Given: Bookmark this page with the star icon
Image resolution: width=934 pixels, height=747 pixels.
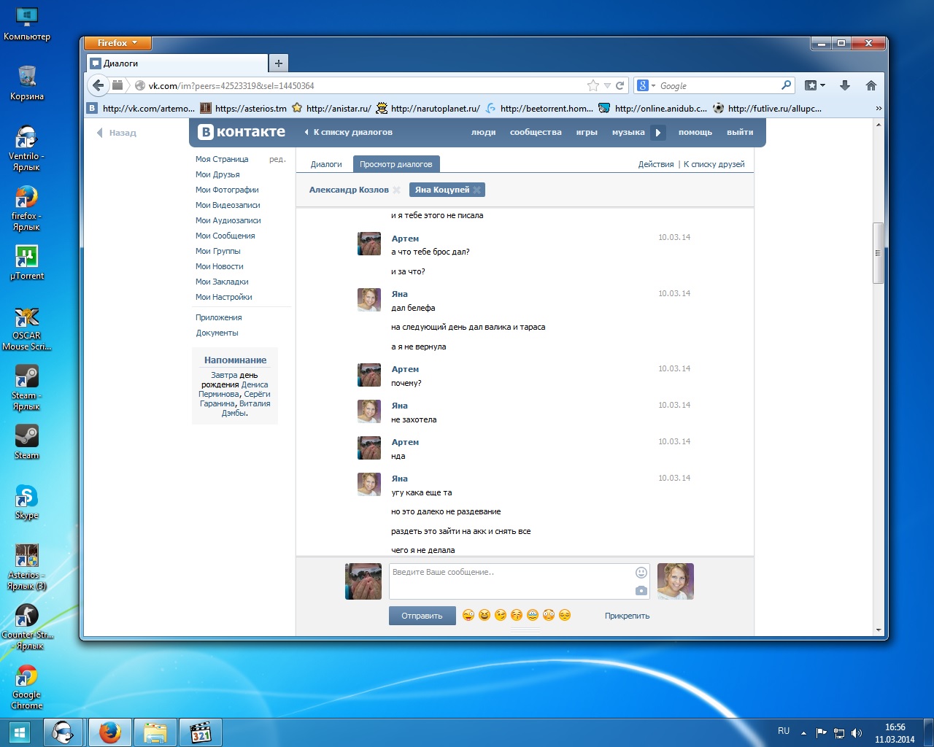Looking at the screenshot, I should tap(593, 85).
